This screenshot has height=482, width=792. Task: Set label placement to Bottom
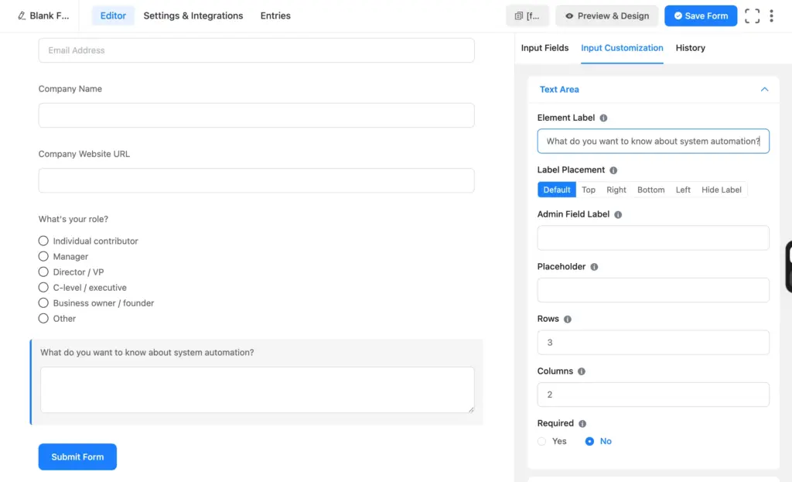[650, 190]
